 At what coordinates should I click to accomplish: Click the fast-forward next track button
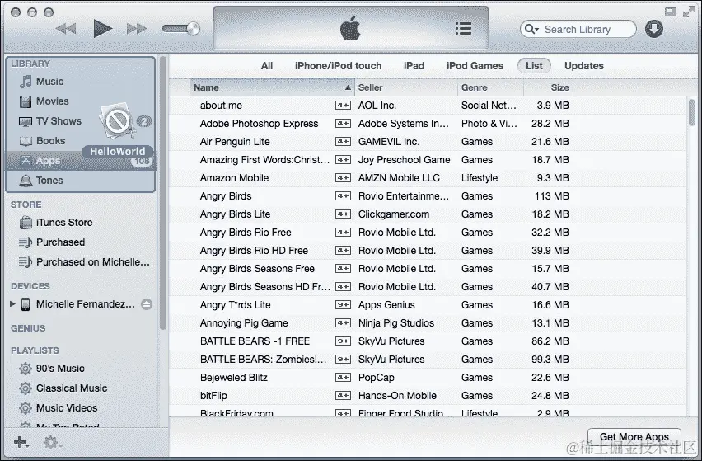click(x=137, y=29)
